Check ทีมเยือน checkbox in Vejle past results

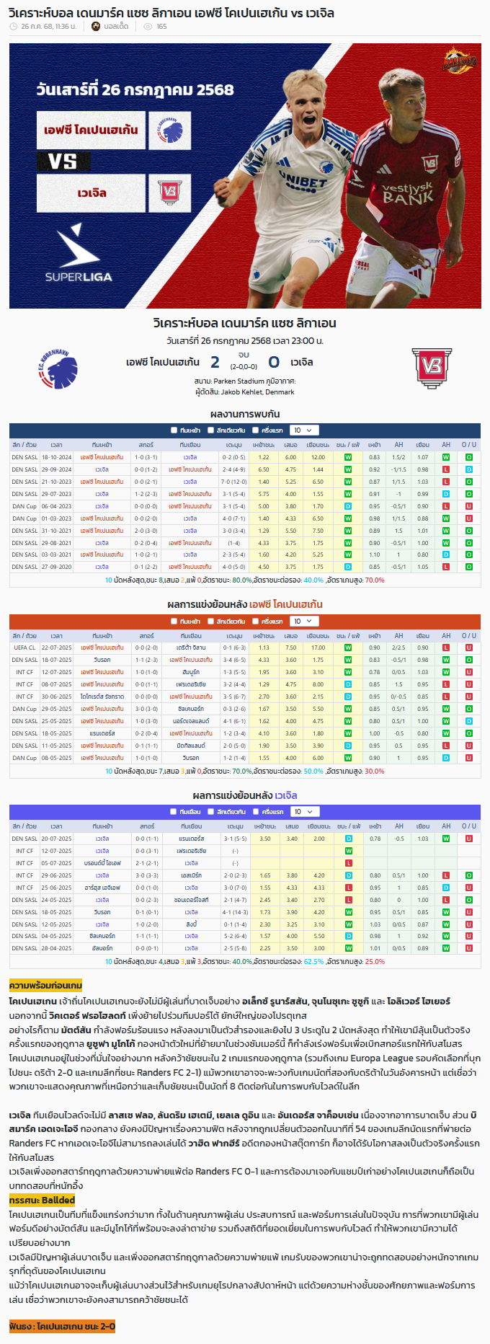[x=174, y=812]
